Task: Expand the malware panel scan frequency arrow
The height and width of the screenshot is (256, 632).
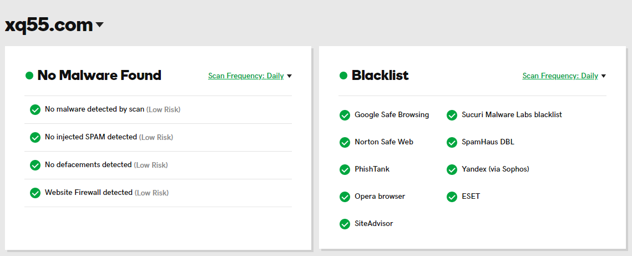Action: (289, 76)
